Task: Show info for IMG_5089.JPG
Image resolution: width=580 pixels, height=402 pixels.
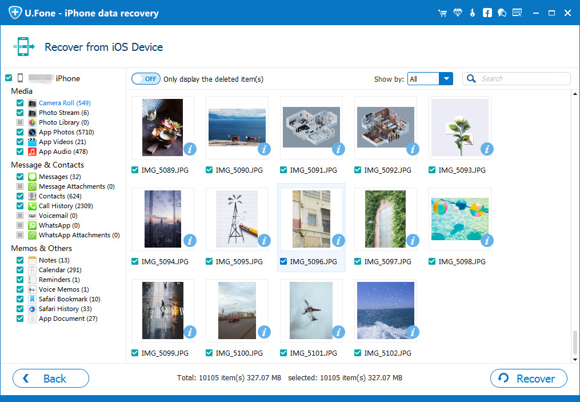Action: point(190,149)
